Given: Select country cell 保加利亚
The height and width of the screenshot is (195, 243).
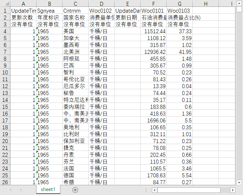Looking at the screenshot, I should (x=75, y=141).
